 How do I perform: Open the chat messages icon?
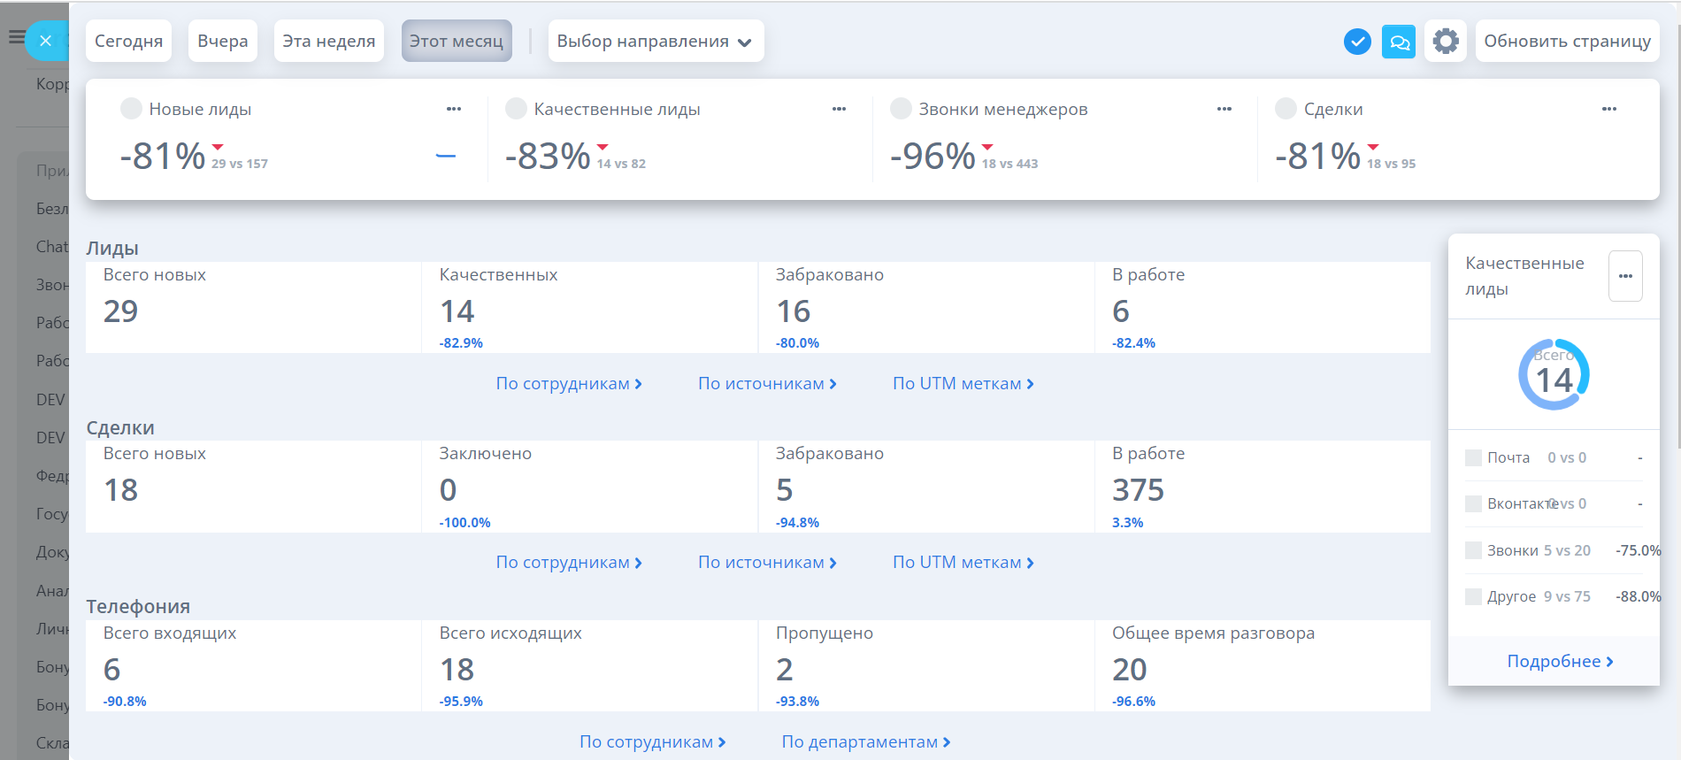point(1399,42)
